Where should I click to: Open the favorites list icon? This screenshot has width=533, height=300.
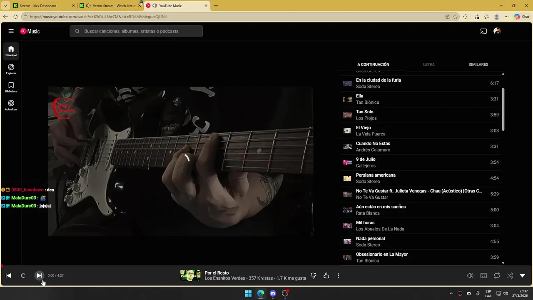point(487,17)
